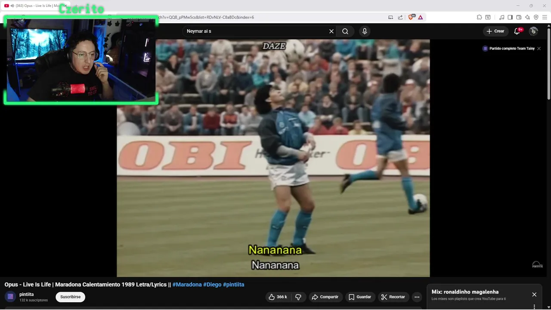The width and height of the screenshot is (551, 310).
Task: Open the Brave Wallet icon
Action: coord(519,17)
